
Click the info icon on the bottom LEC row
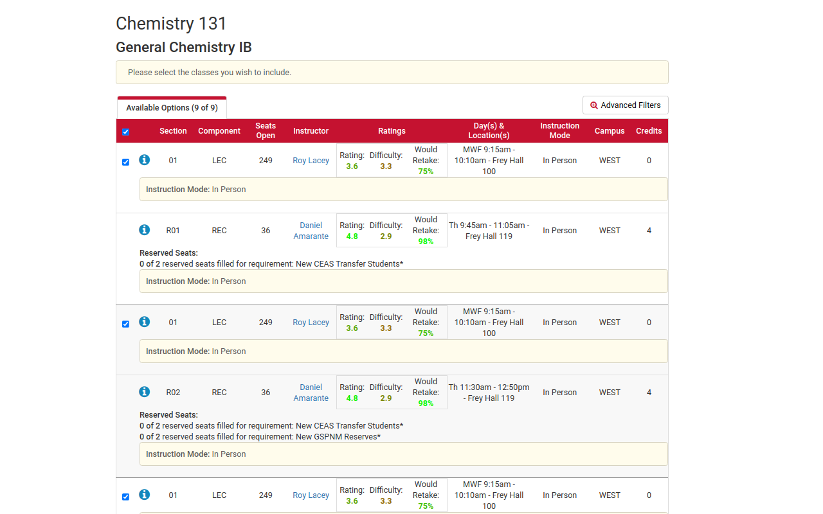tap(144, 494)
